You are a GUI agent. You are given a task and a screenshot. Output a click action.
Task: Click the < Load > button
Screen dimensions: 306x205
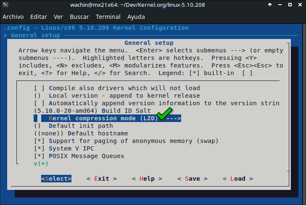point(238,179)
